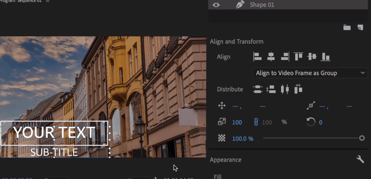Click the scale icon
This screenshot has width=371, height=179.
click(222, 122)
